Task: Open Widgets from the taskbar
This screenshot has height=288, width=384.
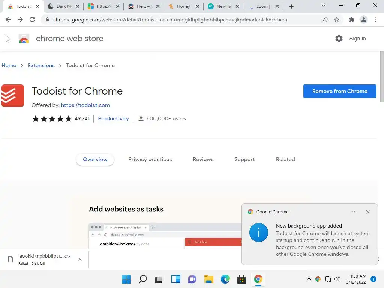Action: pos(176,279)
